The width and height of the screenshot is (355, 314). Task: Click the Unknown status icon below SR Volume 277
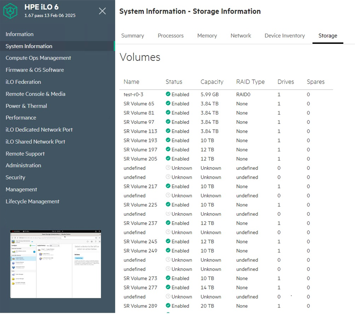click(x=168, y=296)
